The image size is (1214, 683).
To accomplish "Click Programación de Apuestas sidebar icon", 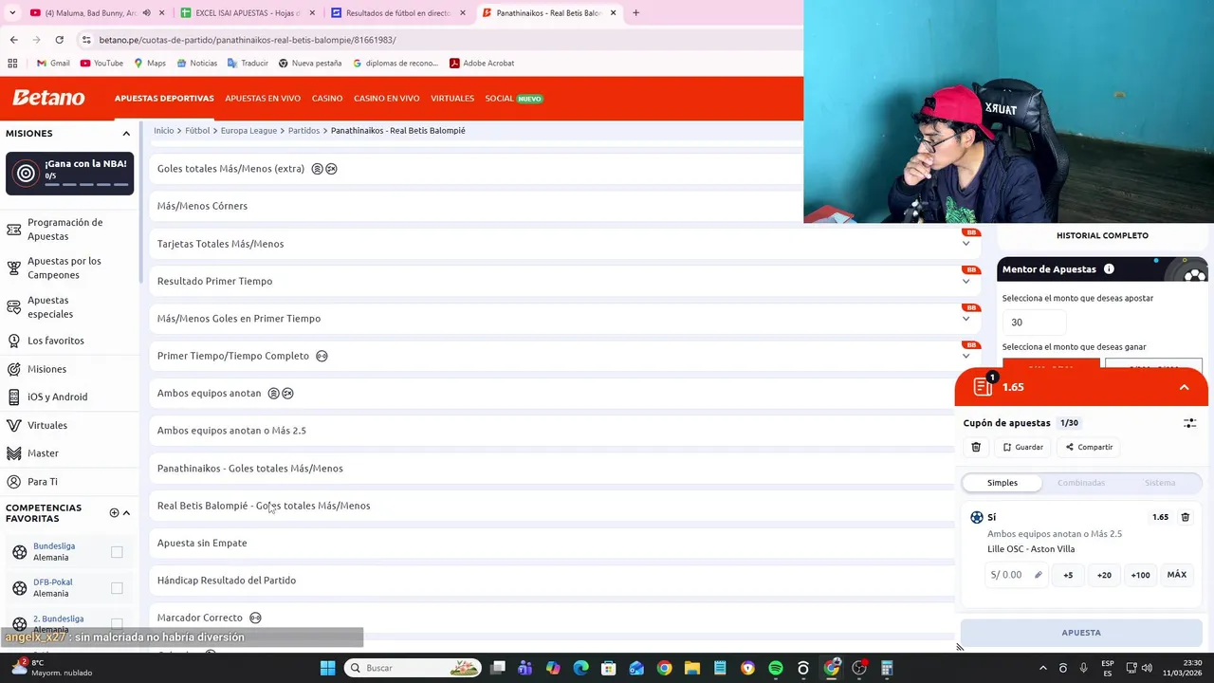I will pos(13,230).
